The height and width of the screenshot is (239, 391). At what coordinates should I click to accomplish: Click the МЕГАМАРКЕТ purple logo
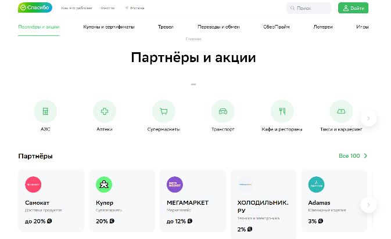point(175,184)
